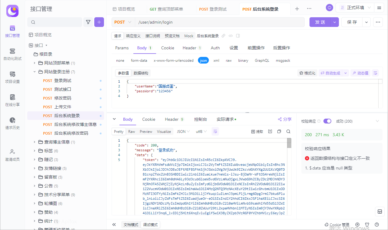Click the purple moon app logo

pos(12,11)
